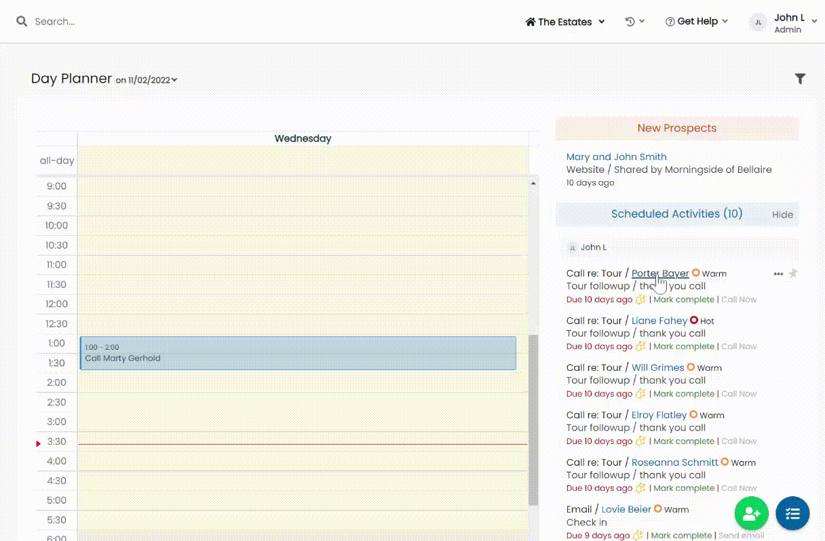Mark complete the Porter Bayer call
Screen dimensions: 825x541
[684, 300]
